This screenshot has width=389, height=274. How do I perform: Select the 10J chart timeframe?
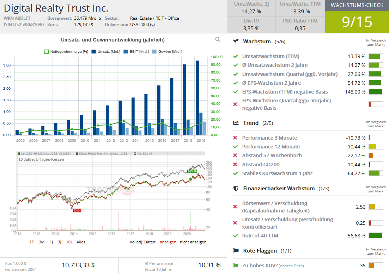[69, 242]
